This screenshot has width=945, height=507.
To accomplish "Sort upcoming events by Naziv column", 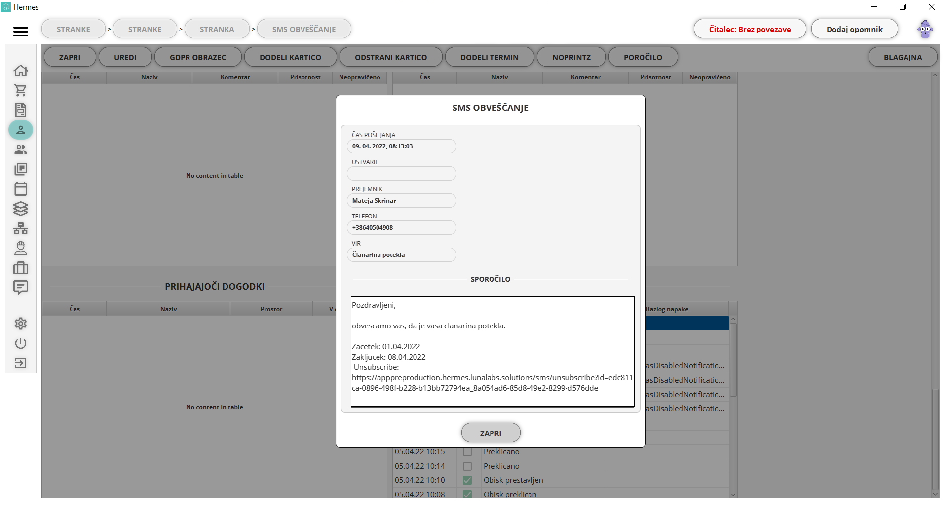I will pyautogui.click(x=168, y=309).
